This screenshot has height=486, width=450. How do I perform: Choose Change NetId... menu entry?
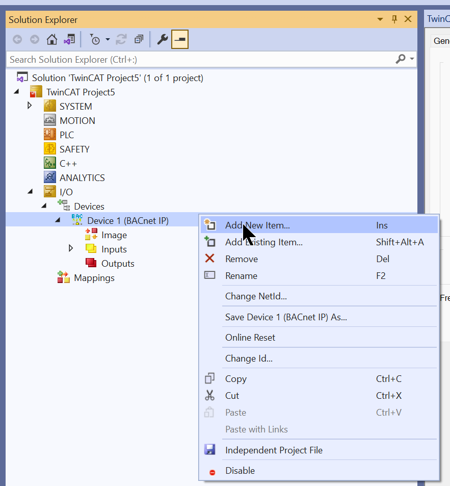point(320,296)
